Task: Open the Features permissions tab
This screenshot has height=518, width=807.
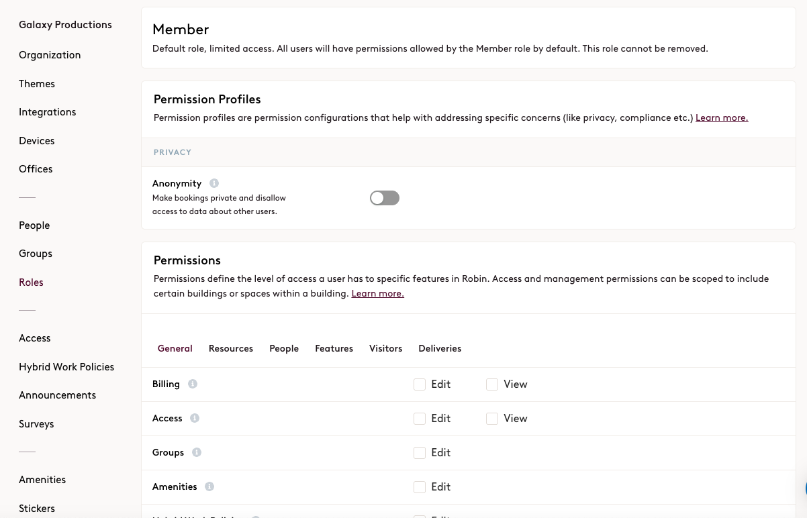Action: click(x=334, y=348)
